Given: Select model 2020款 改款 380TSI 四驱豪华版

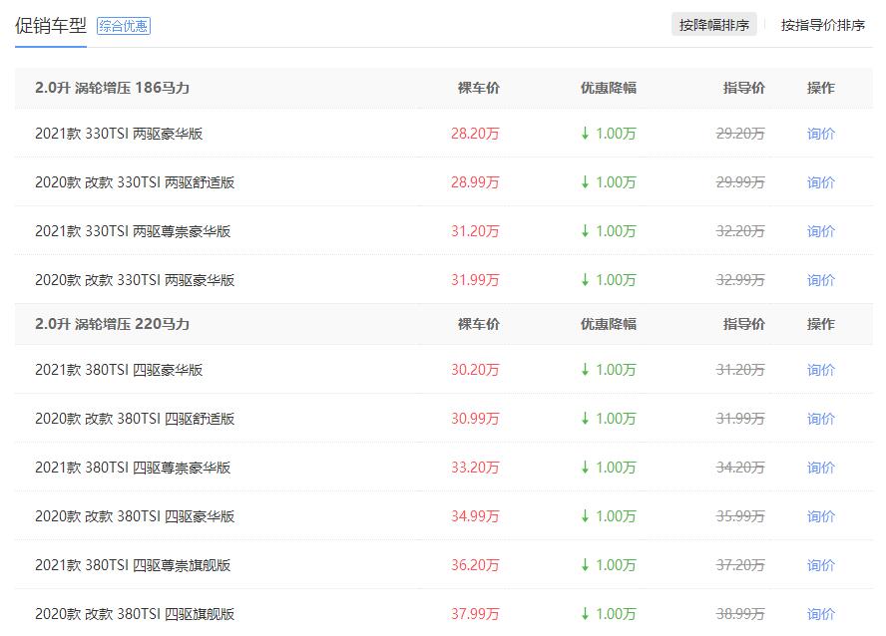Looking at the screenshot, I should pos(135,516).
